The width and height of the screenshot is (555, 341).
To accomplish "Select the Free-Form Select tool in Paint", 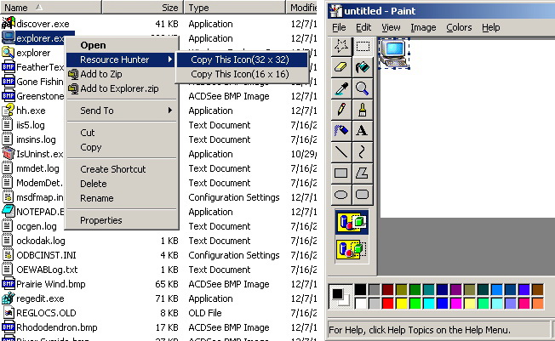I will point(341,46).
